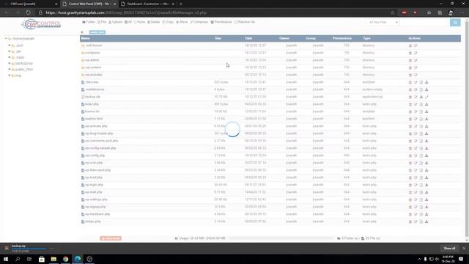Collapse the home root tree node arrow
The width and height of the screenshot is (469, 264).
tap(6, 39)
